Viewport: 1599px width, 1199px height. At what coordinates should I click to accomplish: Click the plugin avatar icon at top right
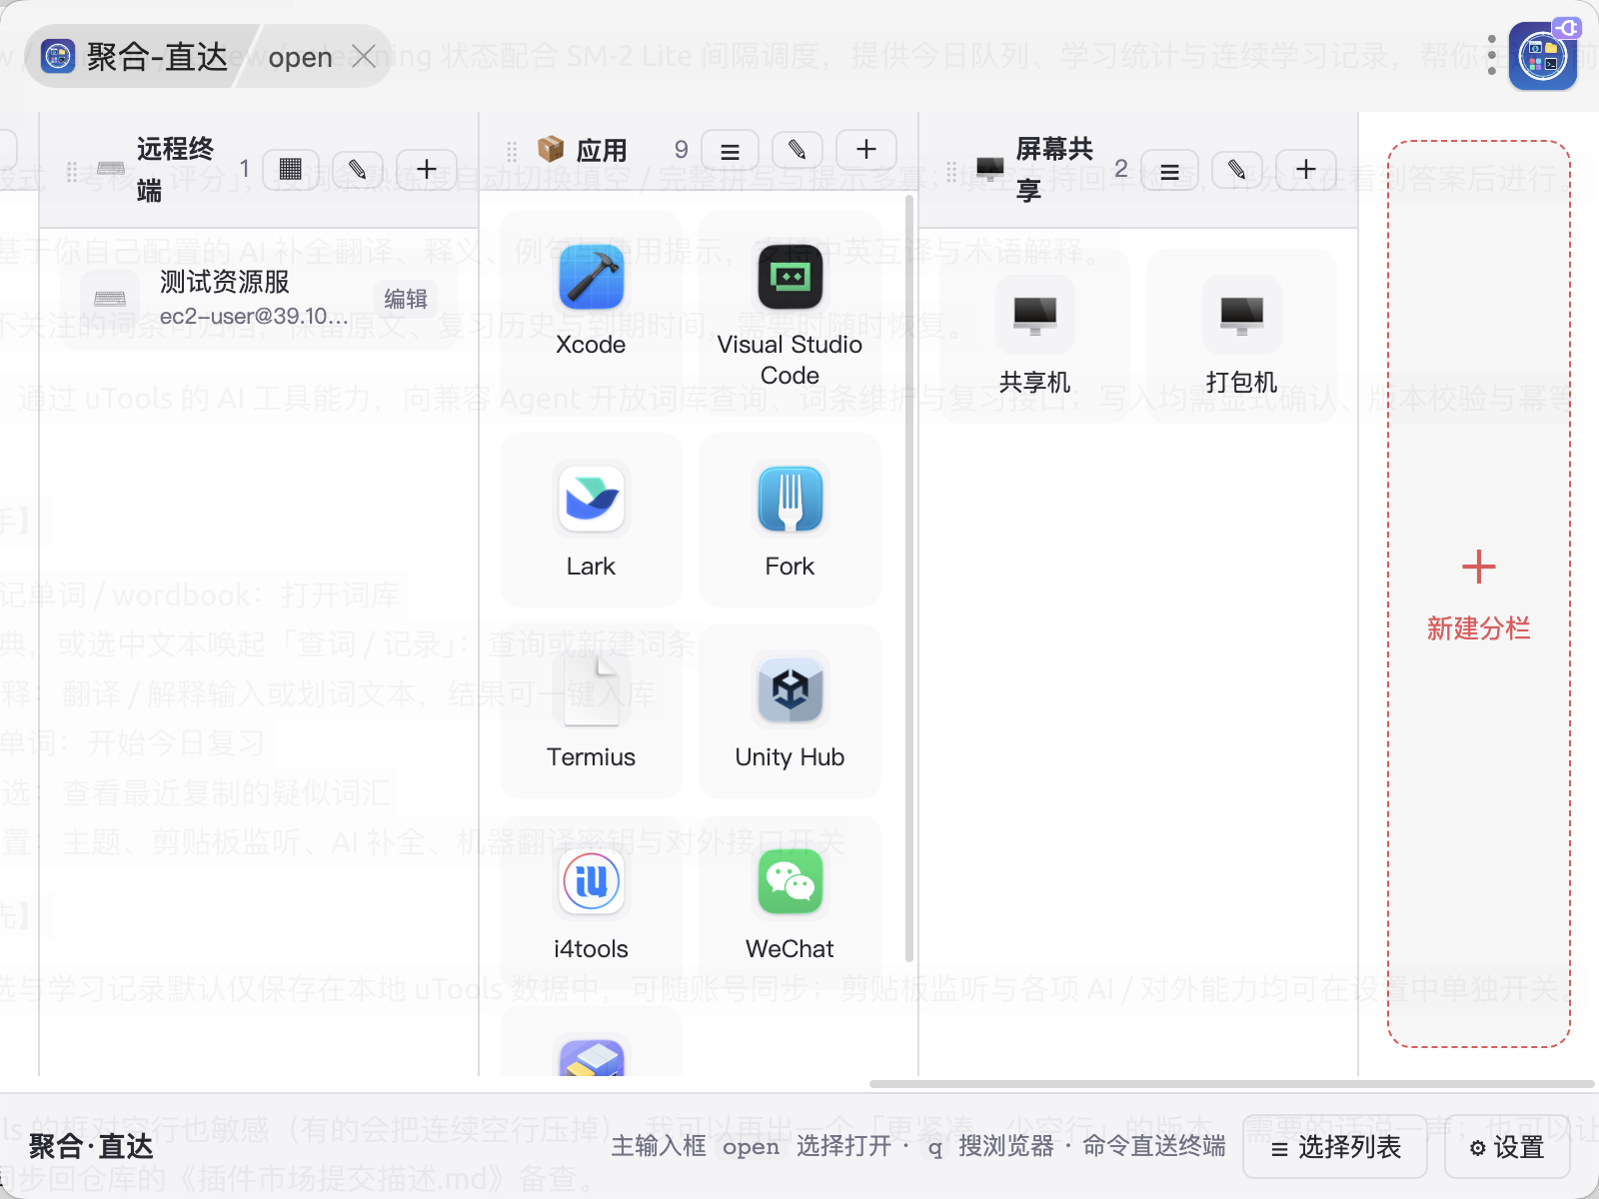click(x=1543, y=56)
